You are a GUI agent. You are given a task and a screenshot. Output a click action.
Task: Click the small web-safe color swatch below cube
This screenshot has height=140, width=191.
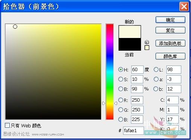pos(147,48)
